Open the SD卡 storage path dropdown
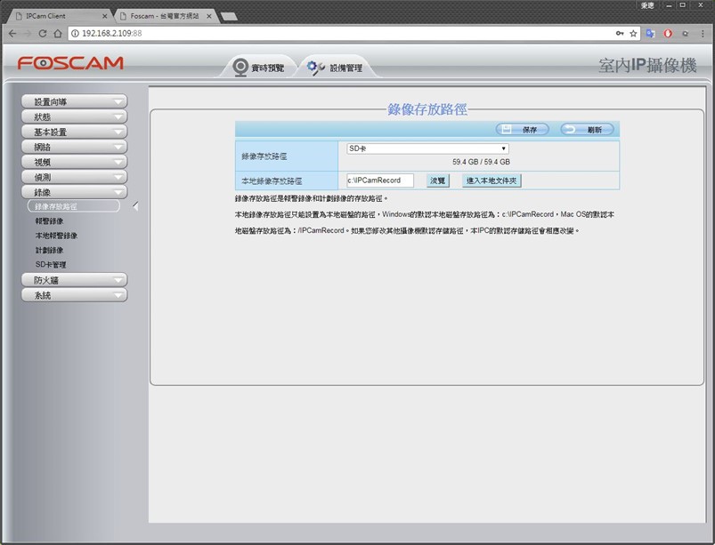This screenshot has width=715, height=545. (x=427, y=148)
